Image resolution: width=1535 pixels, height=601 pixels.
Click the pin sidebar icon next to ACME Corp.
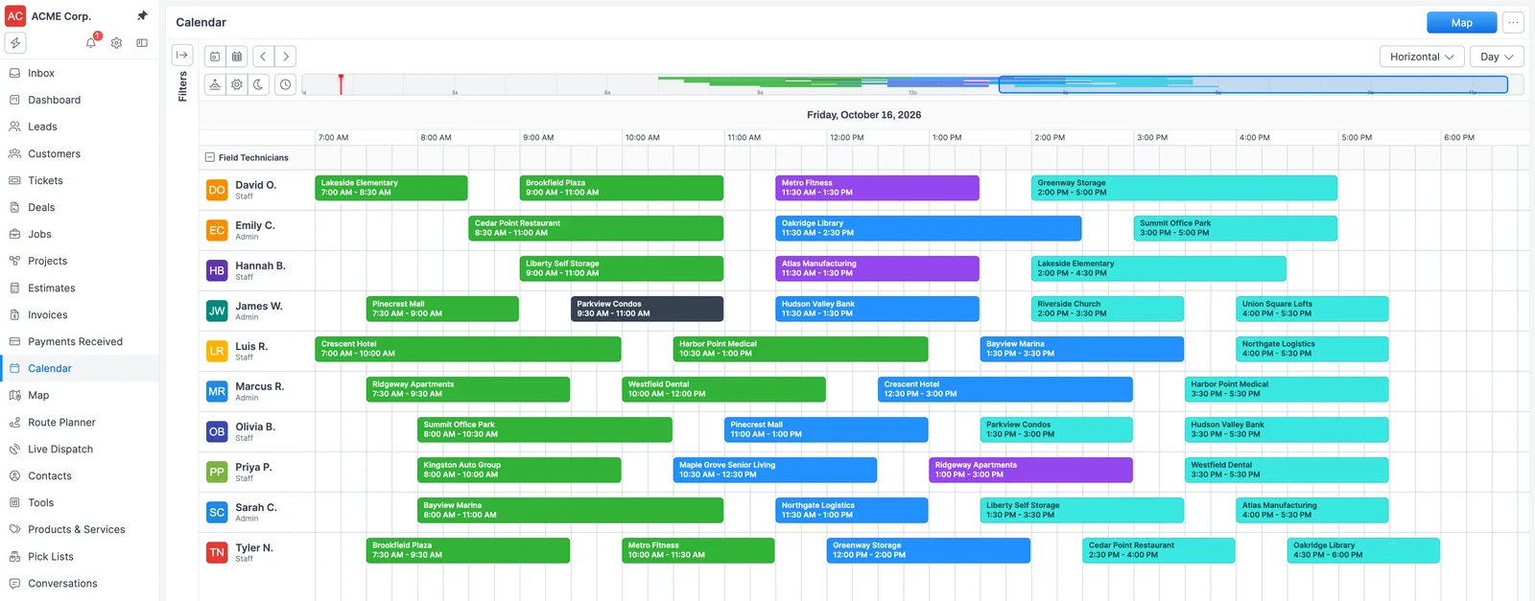(142, 16)
